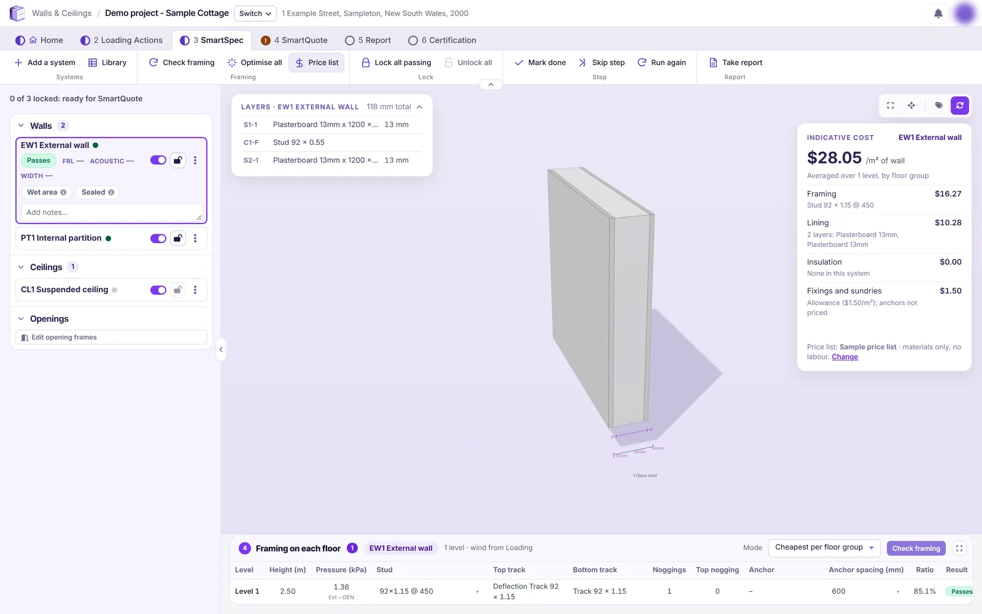982x614 pixels.
Task: Collapse the Openings section
Action: (x=21, y=319)
